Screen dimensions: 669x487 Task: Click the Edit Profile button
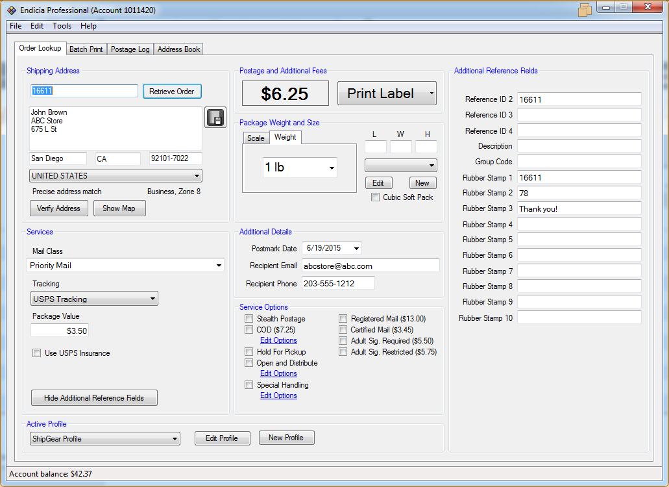pyautogui.click(x=222, y=438)
